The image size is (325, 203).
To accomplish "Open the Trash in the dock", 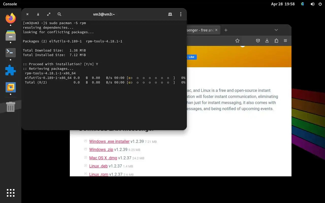I will pos(11,107).
